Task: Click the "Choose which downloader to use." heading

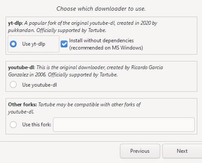Action: [x=101, y=9]
